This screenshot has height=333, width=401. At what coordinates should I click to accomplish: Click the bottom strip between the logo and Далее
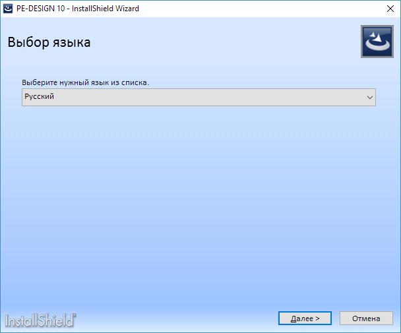point(177,318)
